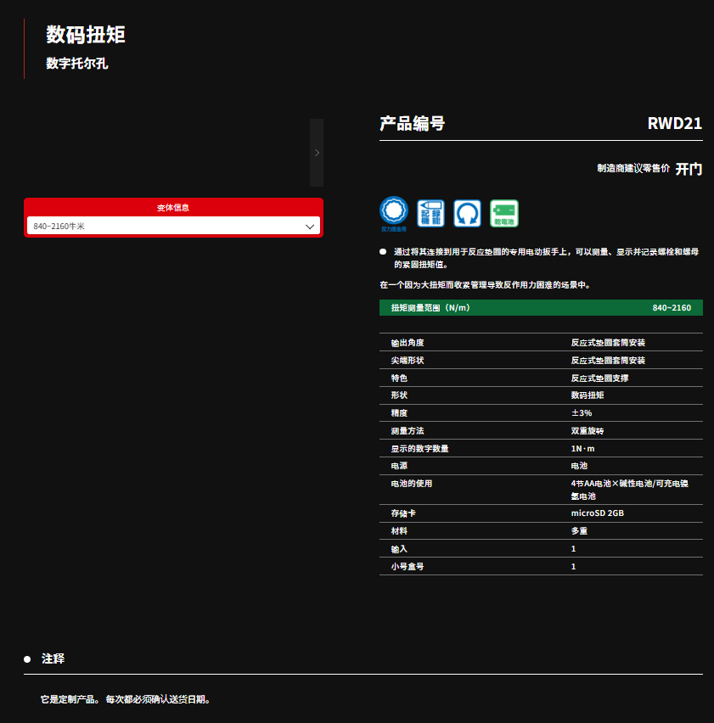
Task: Click the 变体信息 red panel header
Action: point(173,208)
